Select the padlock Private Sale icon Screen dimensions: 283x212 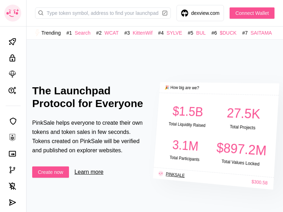click(13, 58)
